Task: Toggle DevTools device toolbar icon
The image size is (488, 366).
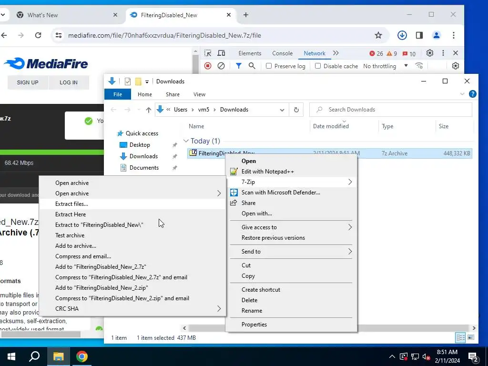Action: click(221, 53)
